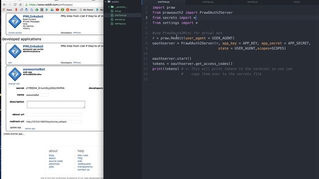Click the edit link under developed PMLinksbot

(x=10, y=63)
